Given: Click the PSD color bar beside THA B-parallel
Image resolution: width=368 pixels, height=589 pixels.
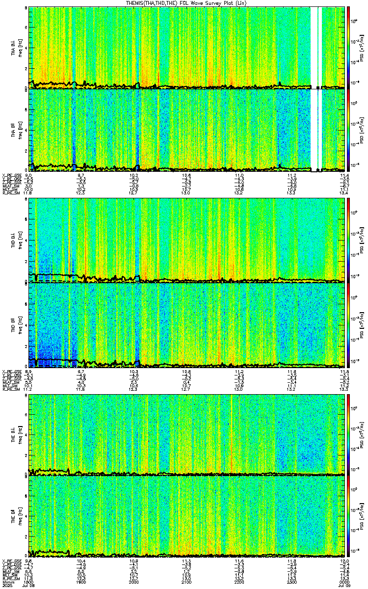Looking at the screenshot, I should click(349, 130).
